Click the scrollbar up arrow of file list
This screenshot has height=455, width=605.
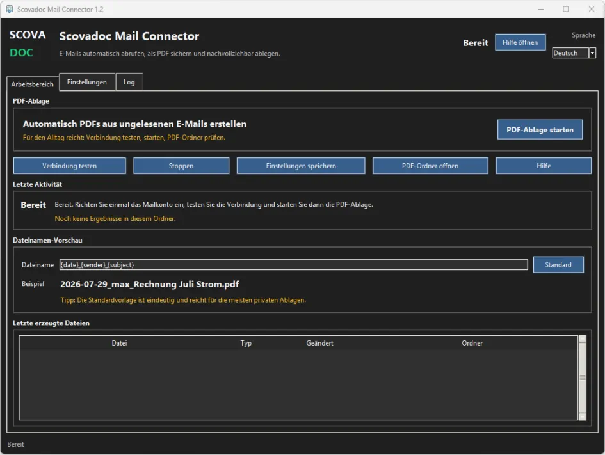tap(583, 339)
